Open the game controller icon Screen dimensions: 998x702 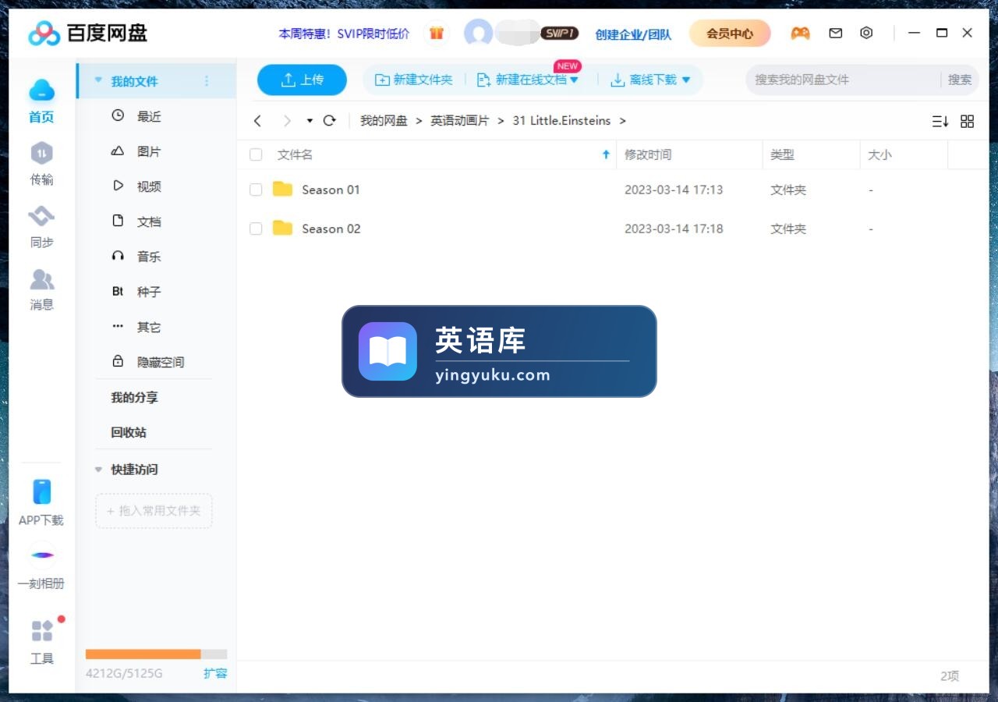pos(800,33)
